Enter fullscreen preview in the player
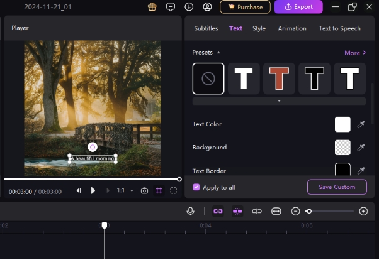 click(x=174, y=190)
